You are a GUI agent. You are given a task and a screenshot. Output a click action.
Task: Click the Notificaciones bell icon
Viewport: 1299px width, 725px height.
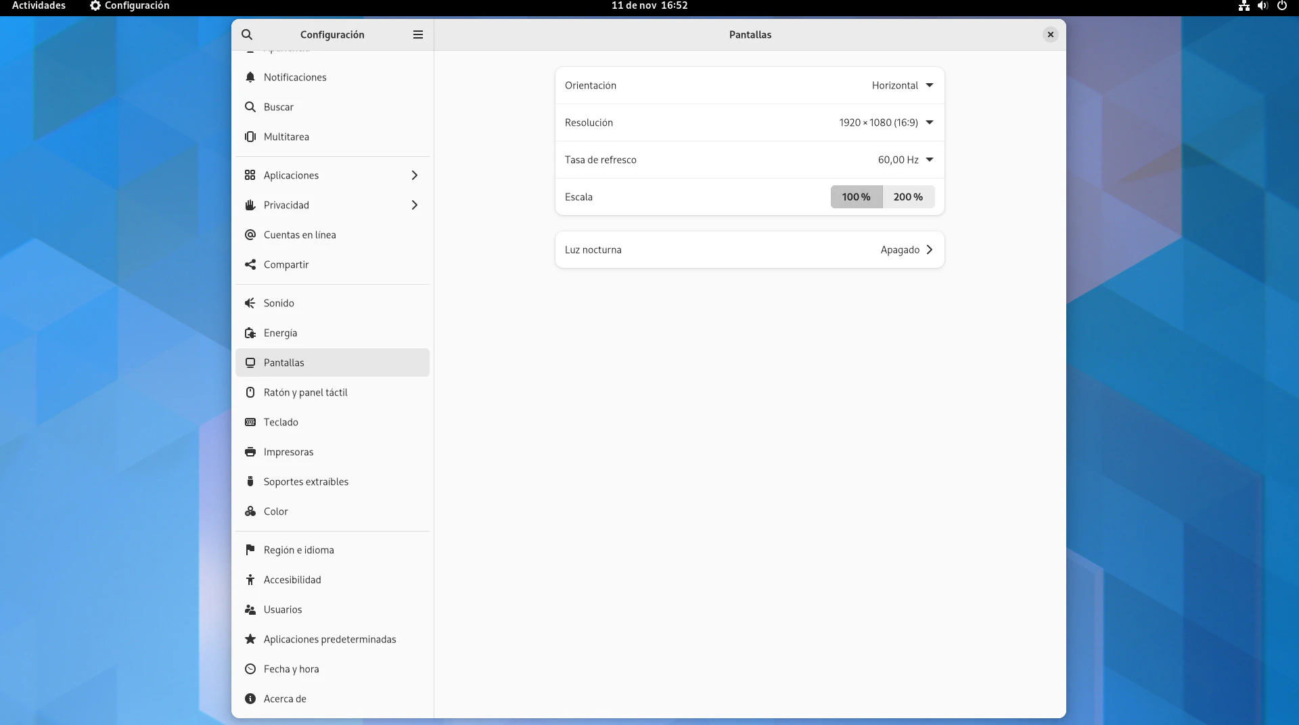click(x=250, y=77)
